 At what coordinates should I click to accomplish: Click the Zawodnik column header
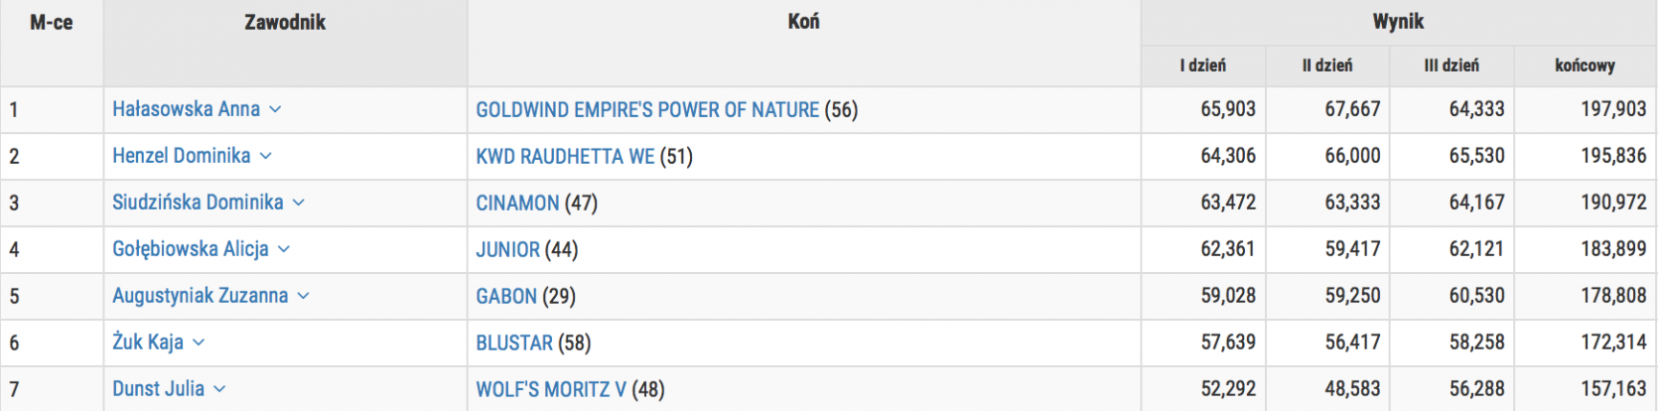(x=285, y=23)
